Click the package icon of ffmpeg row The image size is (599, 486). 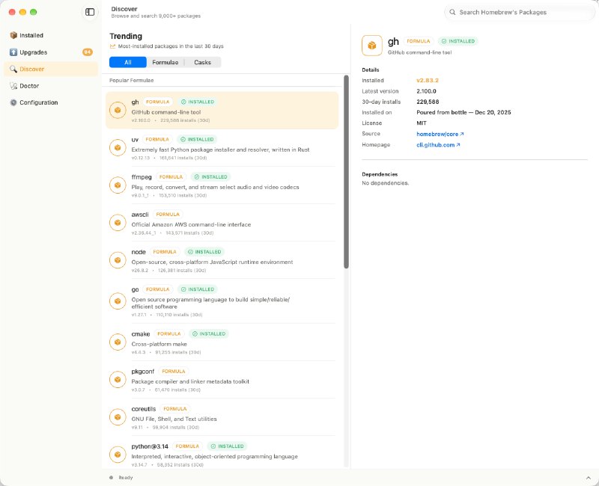point(118,185)
